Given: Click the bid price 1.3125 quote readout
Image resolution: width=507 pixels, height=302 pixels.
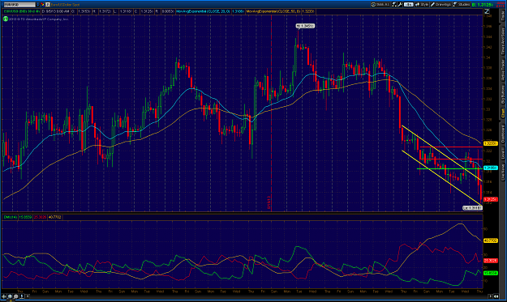Looking at the screenshot, I should coord(482,5).
